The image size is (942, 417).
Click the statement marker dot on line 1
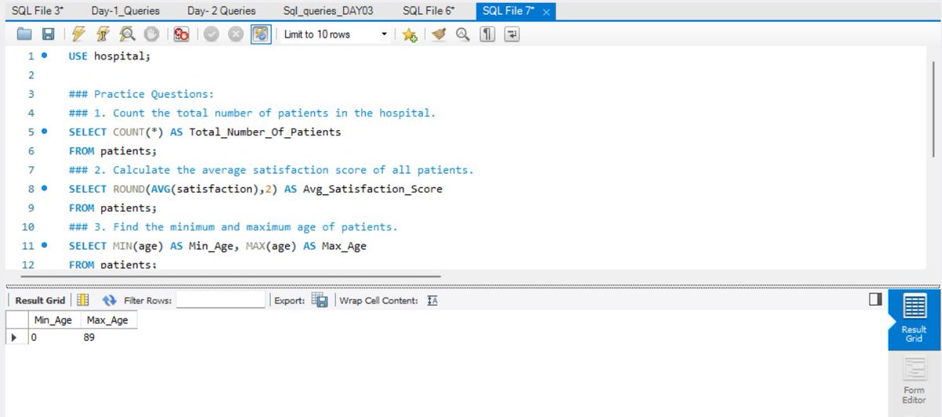44,56
